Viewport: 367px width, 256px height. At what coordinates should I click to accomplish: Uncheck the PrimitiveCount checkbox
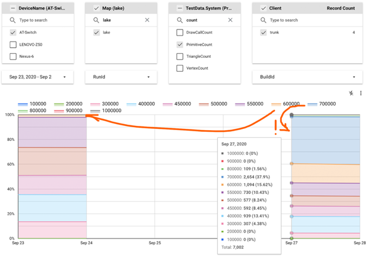[180, 45]
